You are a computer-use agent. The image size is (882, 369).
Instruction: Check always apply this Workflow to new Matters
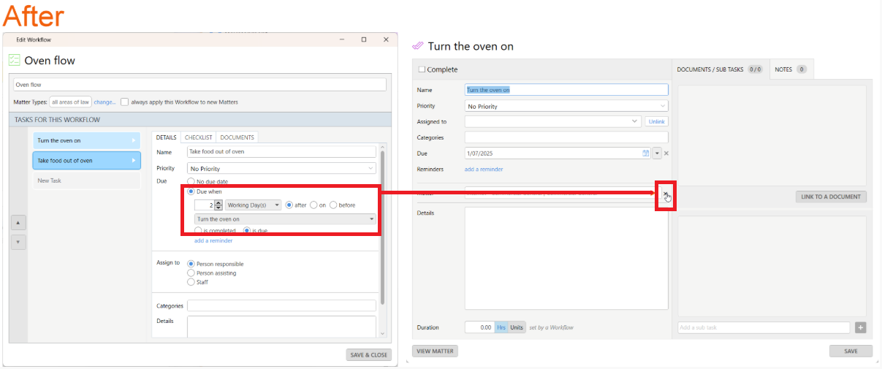pyautogui.click(x=125, y=102)
